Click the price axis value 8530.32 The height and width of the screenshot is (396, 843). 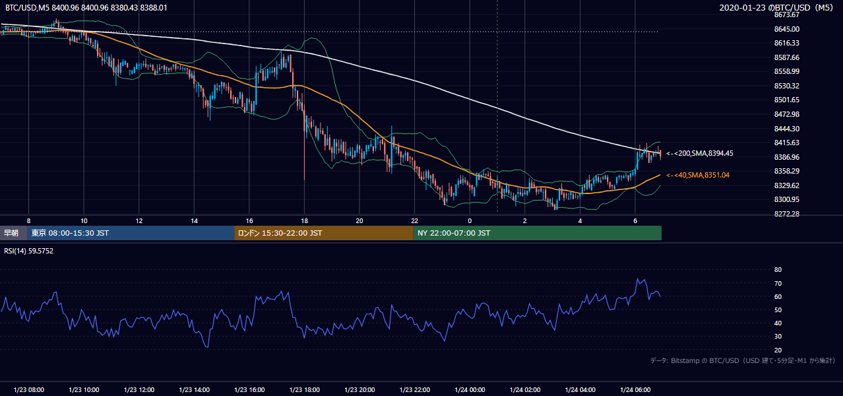pyautogui.click(x=787, y=86)
